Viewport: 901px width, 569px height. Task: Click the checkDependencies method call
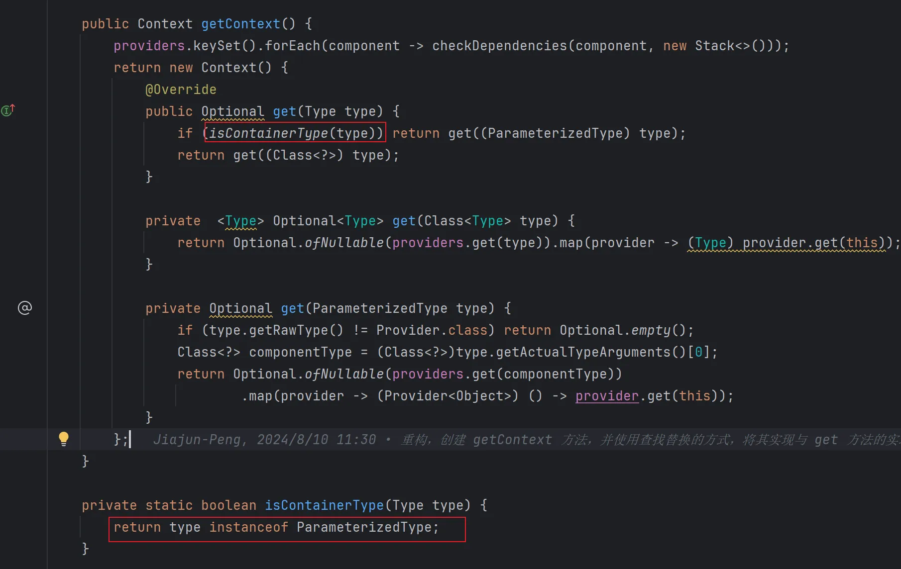[x=501, y=45]
